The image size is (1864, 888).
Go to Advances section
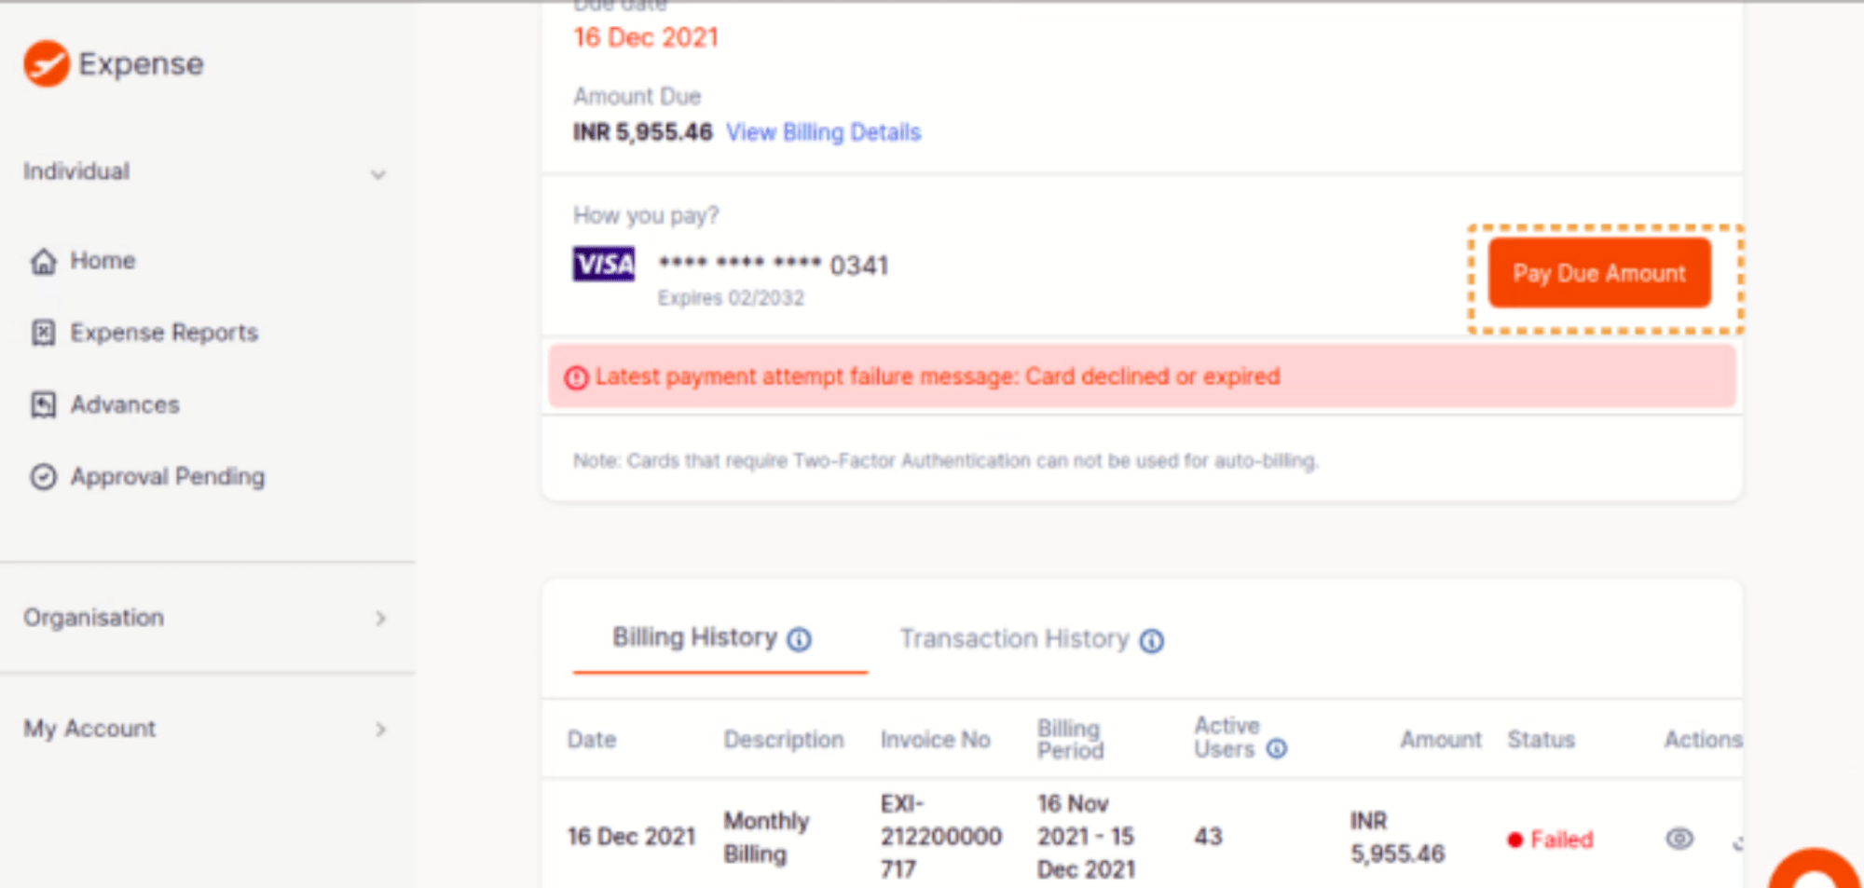pos(104,404)
